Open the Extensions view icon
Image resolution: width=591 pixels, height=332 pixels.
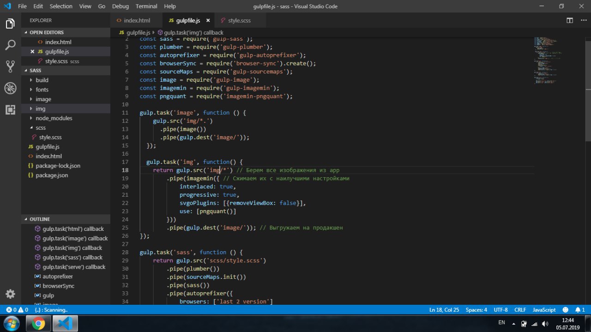[x=10, y=109]
